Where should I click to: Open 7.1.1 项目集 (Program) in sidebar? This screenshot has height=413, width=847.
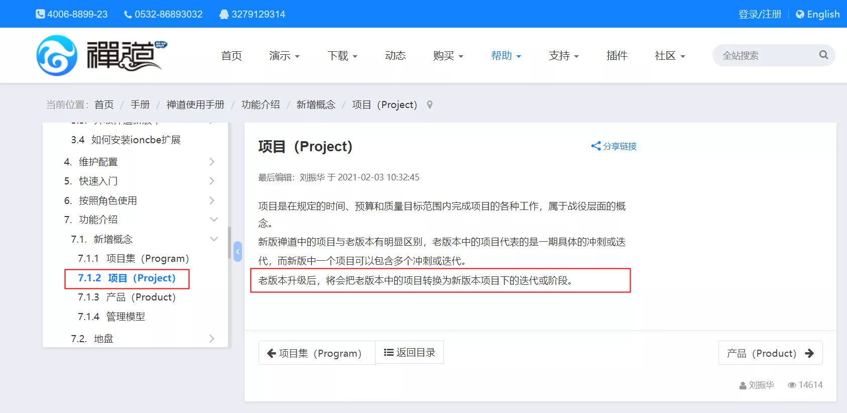point(134,259)
